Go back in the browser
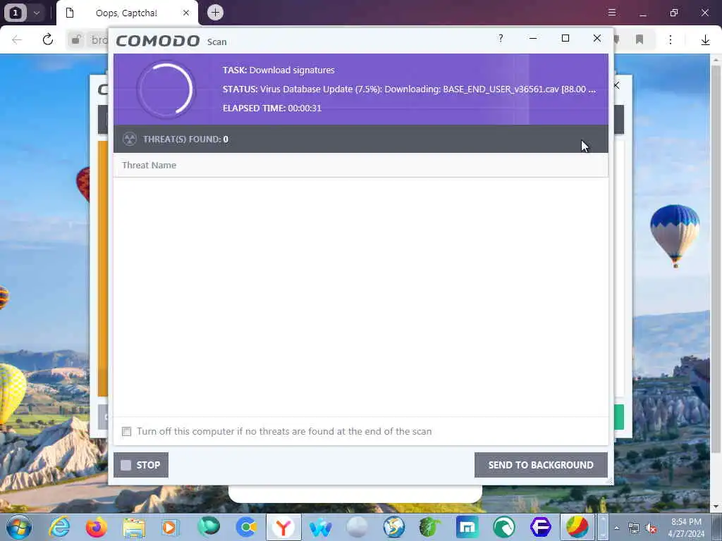The height and width of the screenshot is (541, 722). point(17,40)
